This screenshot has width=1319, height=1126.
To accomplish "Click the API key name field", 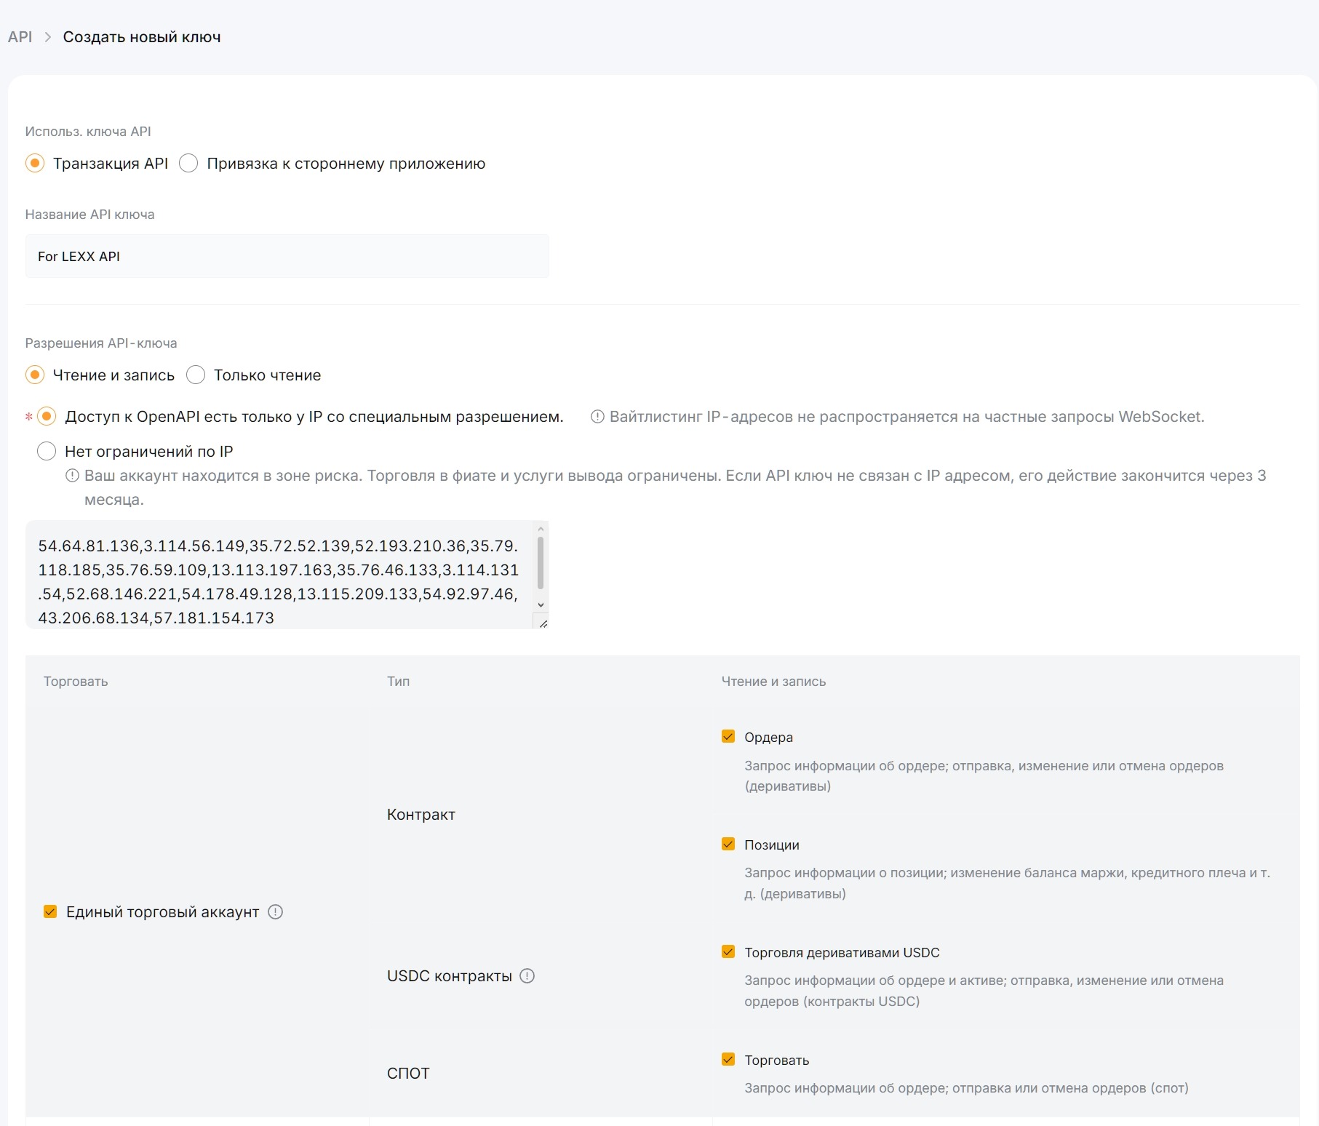I will 287,256.
